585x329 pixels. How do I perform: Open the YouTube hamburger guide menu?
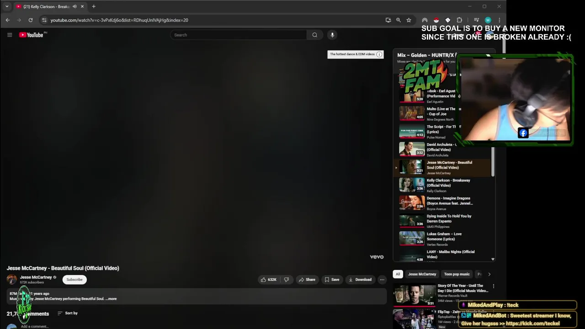[10, 35]
